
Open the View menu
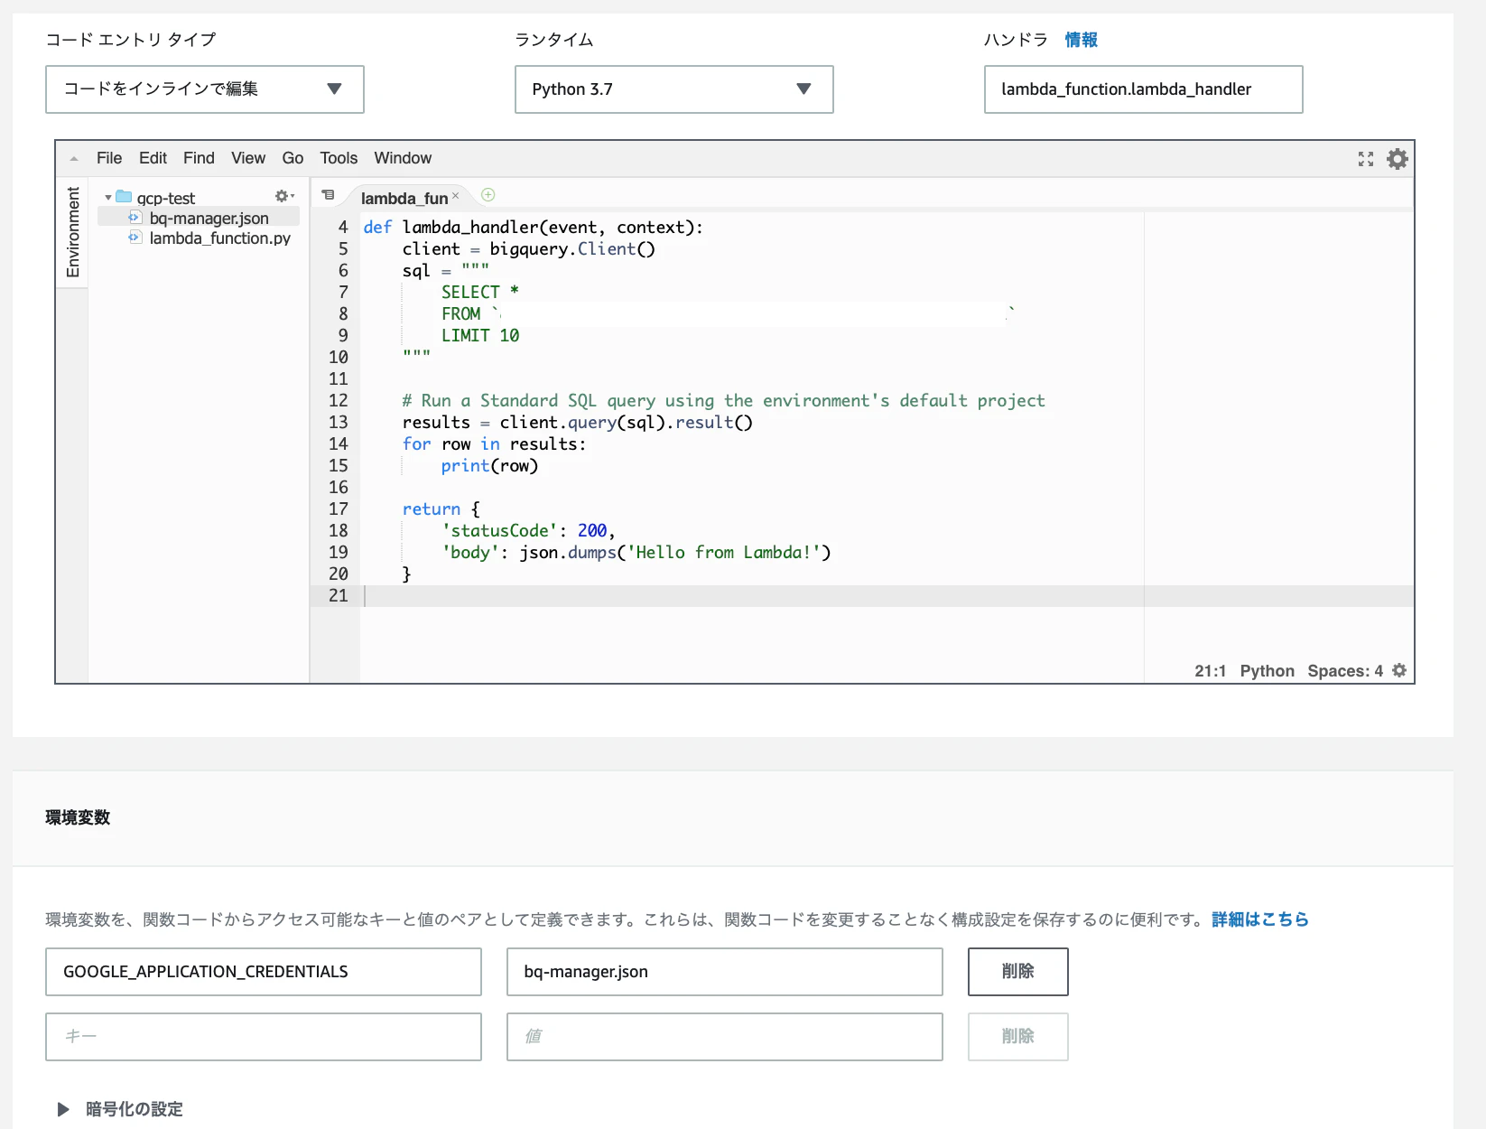tap(248, 158)
